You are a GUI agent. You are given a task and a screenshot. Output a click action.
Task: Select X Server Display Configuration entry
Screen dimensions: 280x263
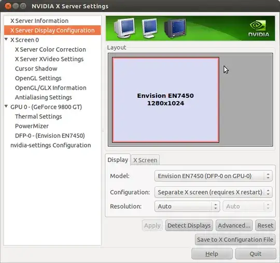click(x=52, y=30)
